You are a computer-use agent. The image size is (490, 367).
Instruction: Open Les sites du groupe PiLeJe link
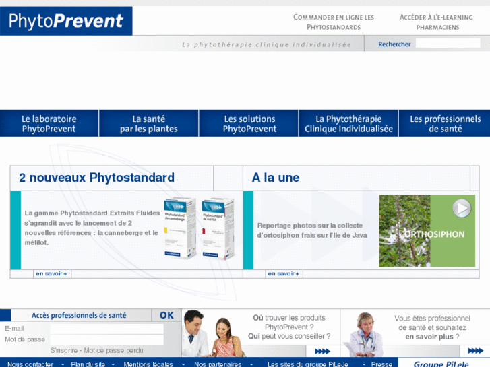point(308,364)
